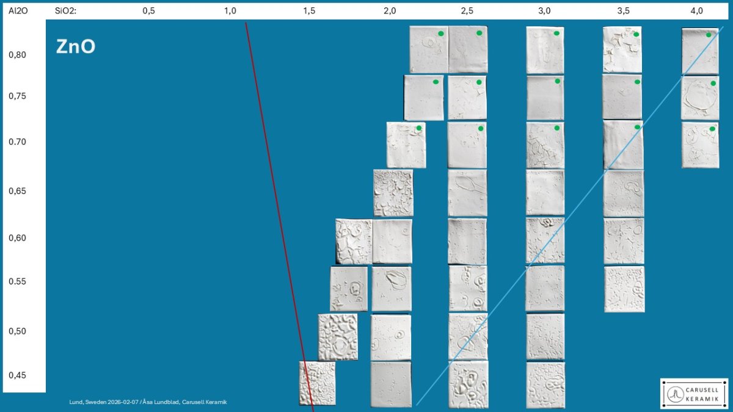
Task: Click green dot on 0.70 row SiO2 3,5 tile
Action: (637, 127)
